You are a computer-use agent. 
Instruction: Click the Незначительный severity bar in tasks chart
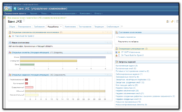(x=32, y=95)
